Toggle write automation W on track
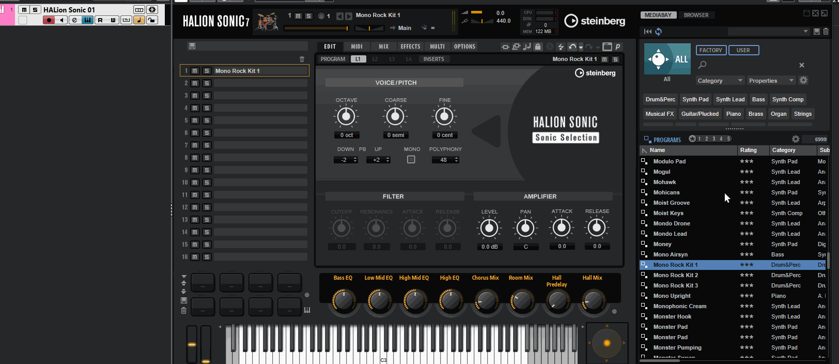The width and height of the screenshot is (839, 364). click(113, 20)
